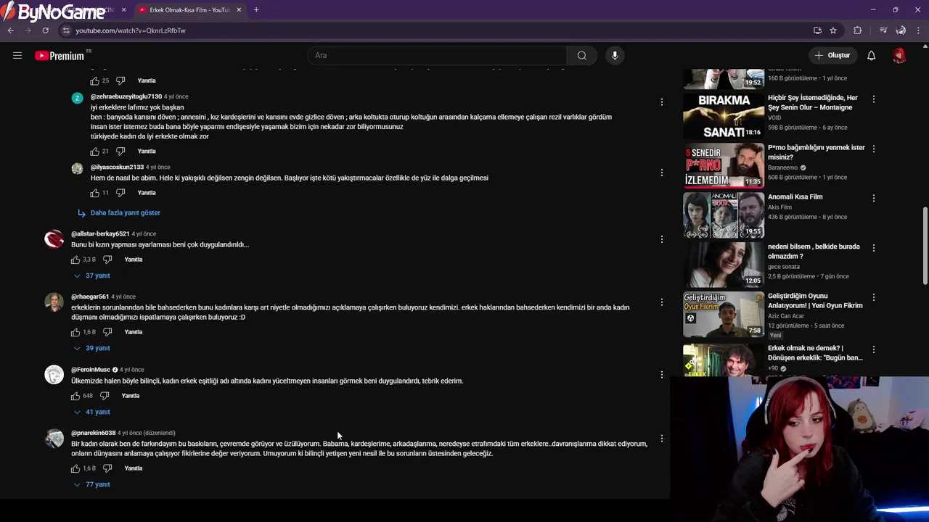This screenshot has width=929, height=522.
Task: Open options menu for @pınarekin6038 comment
Action: coord(661,439)
